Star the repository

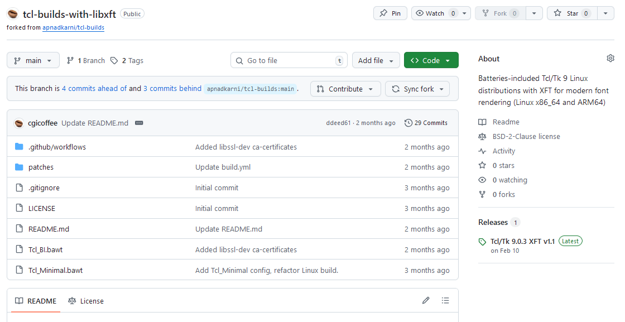(x=572, y=13)
